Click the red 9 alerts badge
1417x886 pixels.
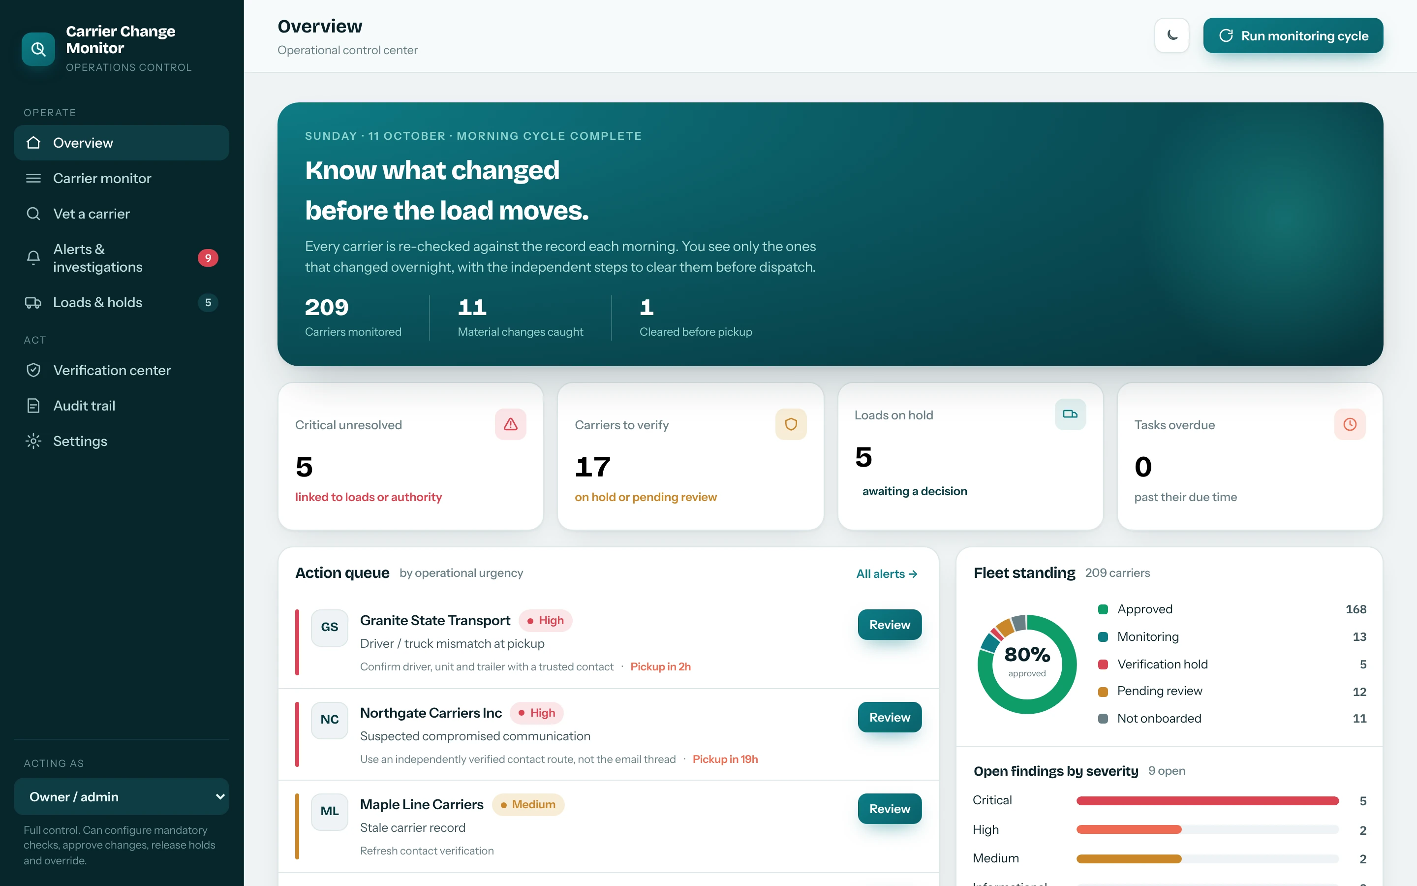pyautogui.click(x=208, y=258)
